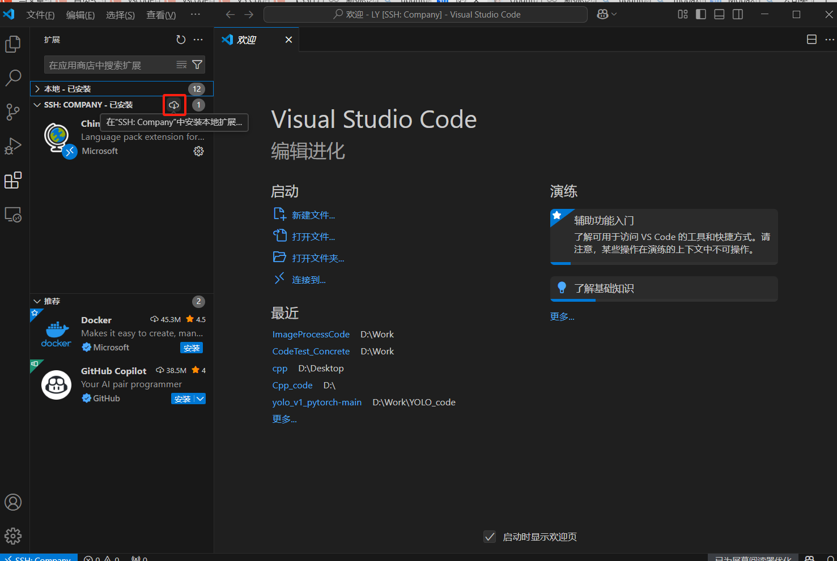Refresh the extensions list
Image resolution: width=837 pixels, height=561 pixels.
click(181, 40)
